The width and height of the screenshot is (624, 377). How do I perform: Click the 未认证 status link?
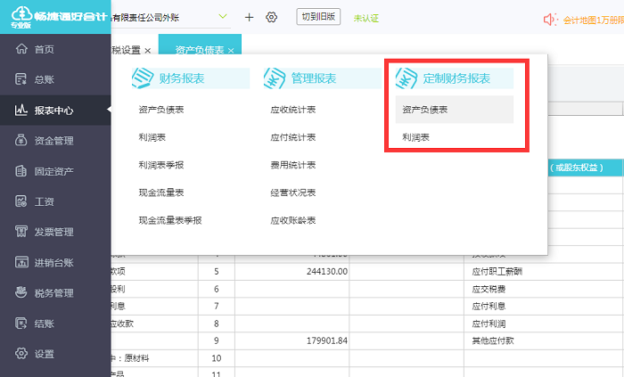(x=366, y=19)
